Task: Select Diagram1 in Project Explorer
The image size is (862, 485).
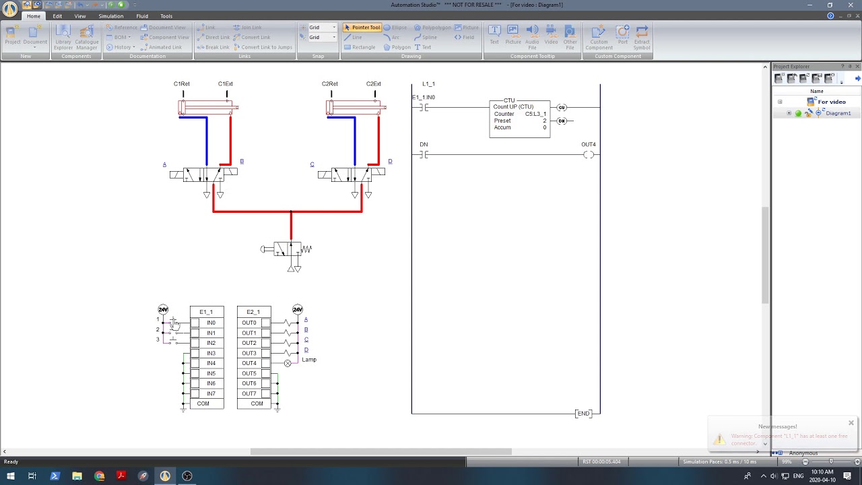Action: [x=838, y=113]
